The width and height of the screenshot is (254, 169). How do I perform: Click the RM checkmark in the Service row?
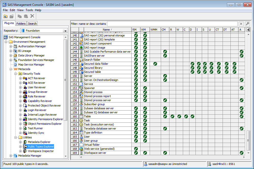136,84
